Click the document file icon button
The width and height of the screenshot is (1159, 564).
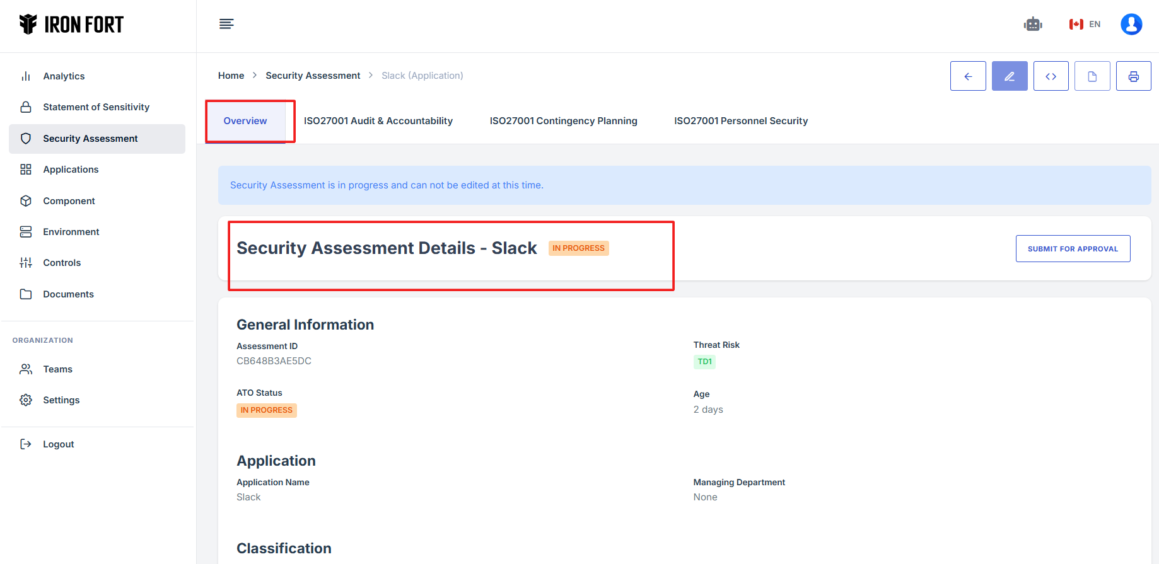pyautogui.click(x=1092, y=76)
